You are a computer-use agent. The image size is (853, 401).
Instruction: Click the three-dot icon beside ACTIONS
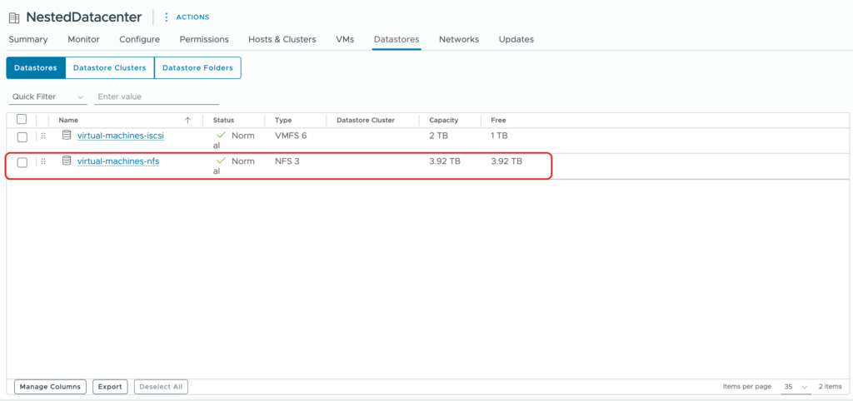coord(166,17)
